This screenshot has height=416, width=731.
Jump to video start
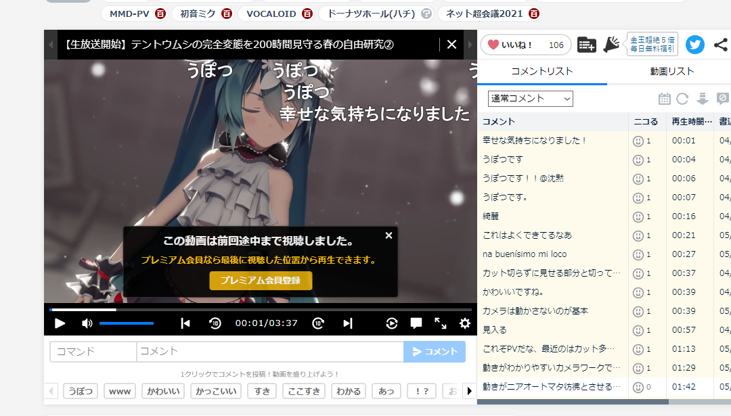(185, 323)
